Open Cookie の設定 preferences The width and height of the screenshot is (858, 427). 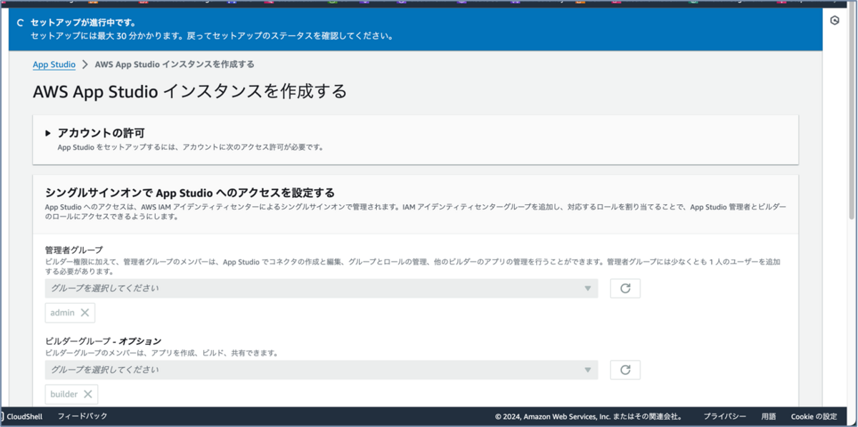[x=814, y=416]
